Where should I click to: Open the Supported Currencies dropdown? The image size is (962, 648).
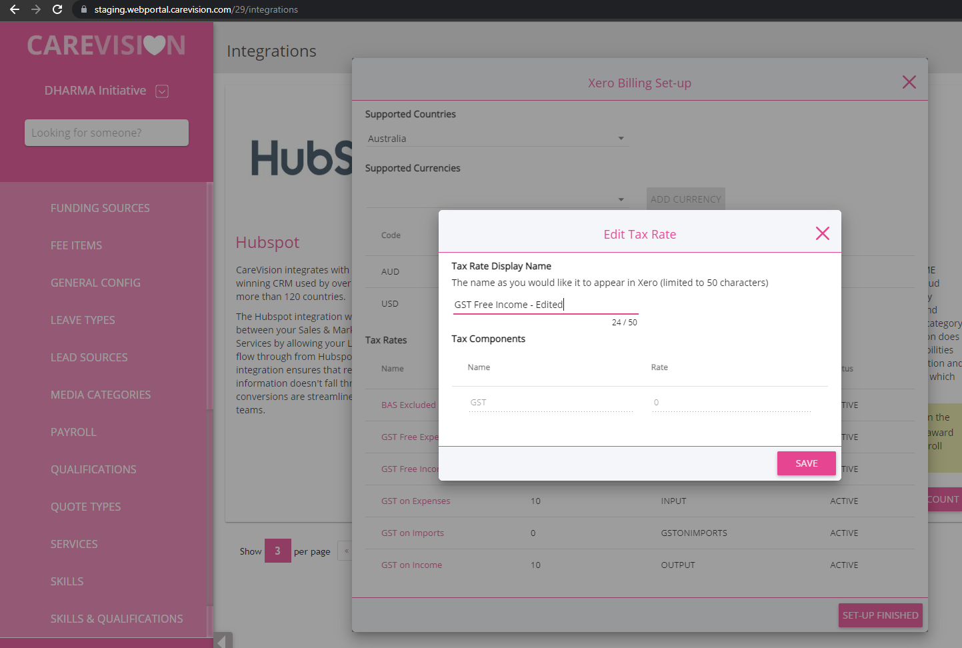pos(497,199)
